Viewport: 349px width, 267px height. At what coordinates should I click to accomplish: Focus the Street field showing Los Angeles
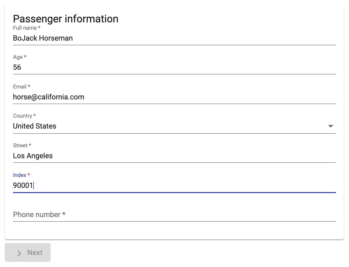point(174,156)
